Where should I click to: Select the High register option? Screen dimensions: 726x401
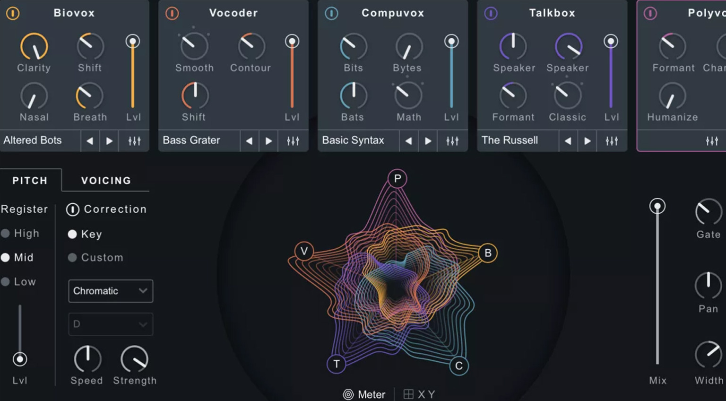6,234
